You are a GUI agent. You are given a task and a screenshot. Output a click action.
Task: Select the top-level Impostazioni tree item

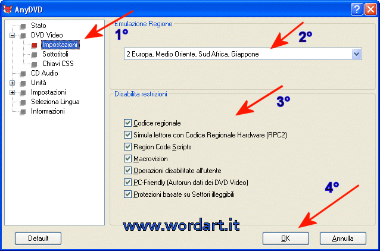point(48,92)
